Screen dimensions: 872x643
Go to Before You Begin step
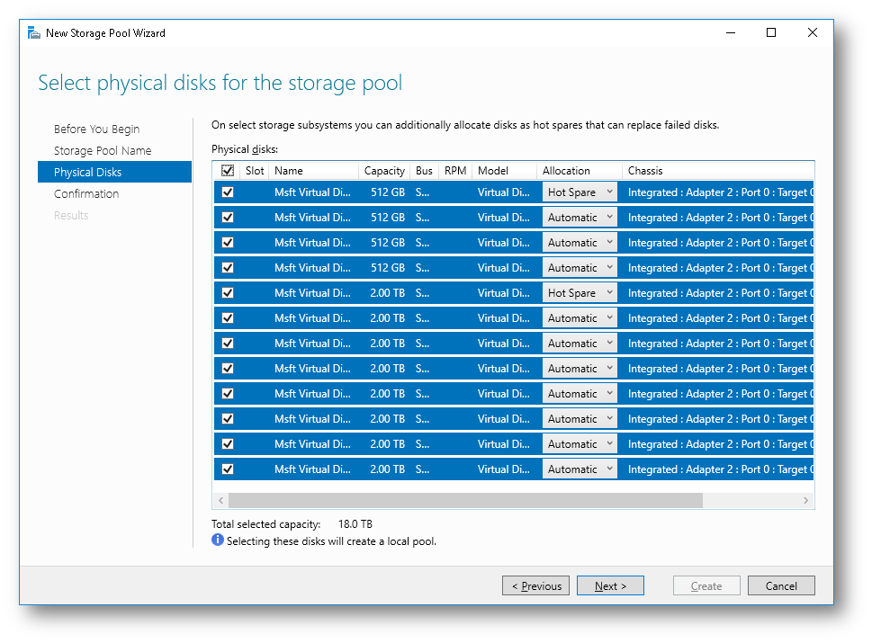point(96,129)
